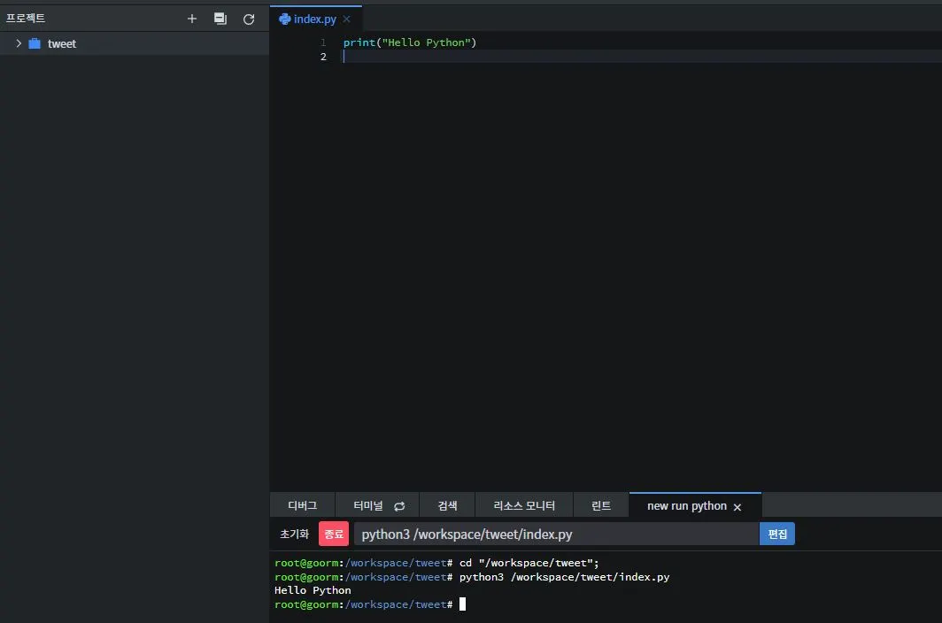Expand the tweet folder chevron
This screenshot has width=942, height=623.
tap(19, 43)
